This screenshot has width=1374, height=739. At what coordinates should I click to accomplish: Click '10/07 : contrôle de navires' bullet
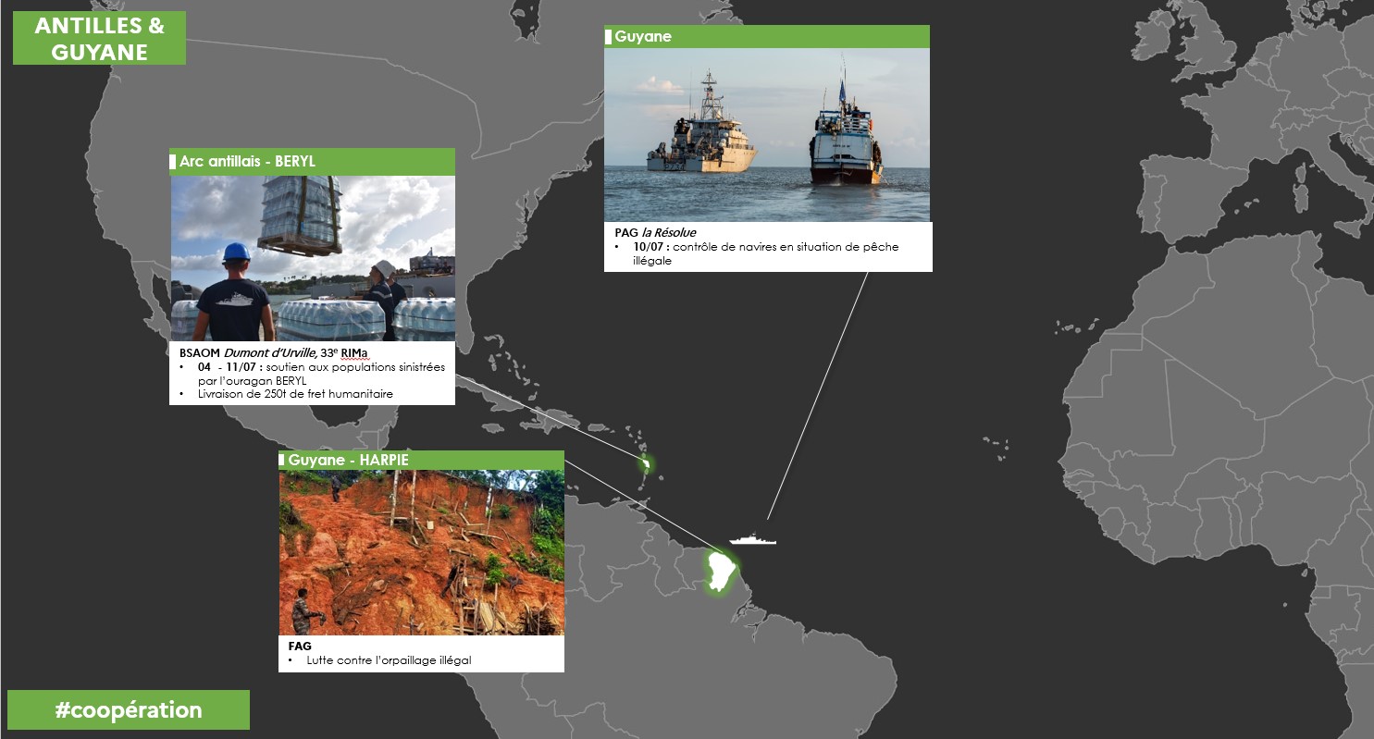765,253
